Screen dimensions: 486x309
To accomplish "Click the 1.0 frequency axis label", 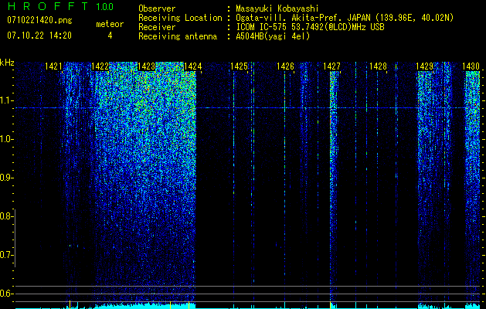I will [x=6, y=139].
